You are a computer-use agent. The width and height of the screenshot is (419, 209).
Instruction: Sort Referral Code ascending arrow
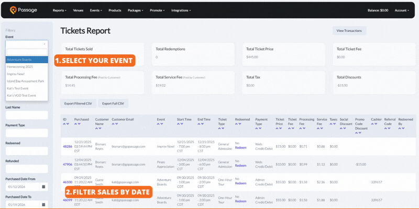point(385,128)
